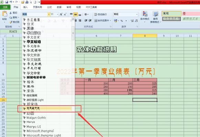200x137 pixels.
Task: Click the Paste clipboard icon
Action: 4,14
